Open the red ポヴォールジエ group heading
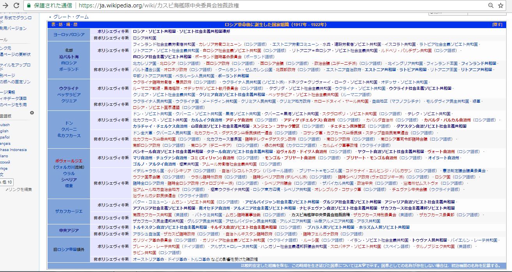512x272 pixels. (69, 161)
